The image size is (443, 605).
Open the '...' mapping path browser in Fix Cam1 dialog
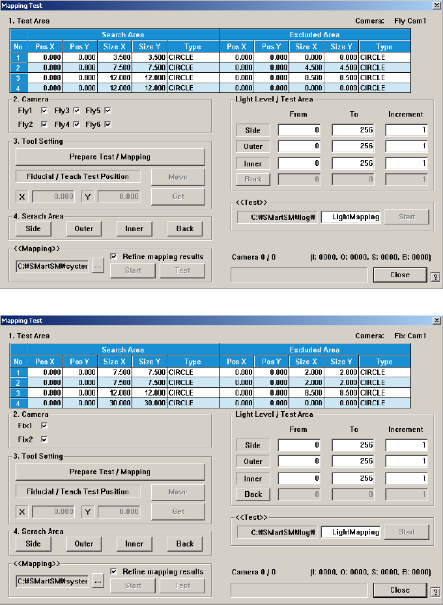pyautogui.click(x=98, y=582)
